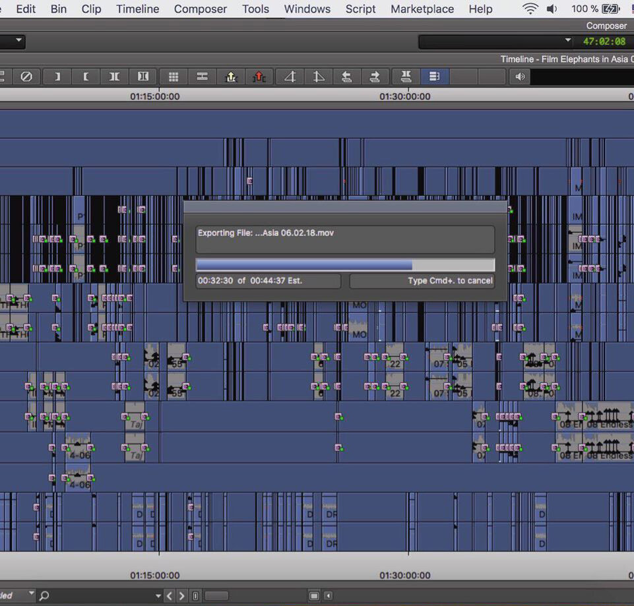Open the Script menu
The width and height of the screenshot is (634, 606).
click(361, 9)
